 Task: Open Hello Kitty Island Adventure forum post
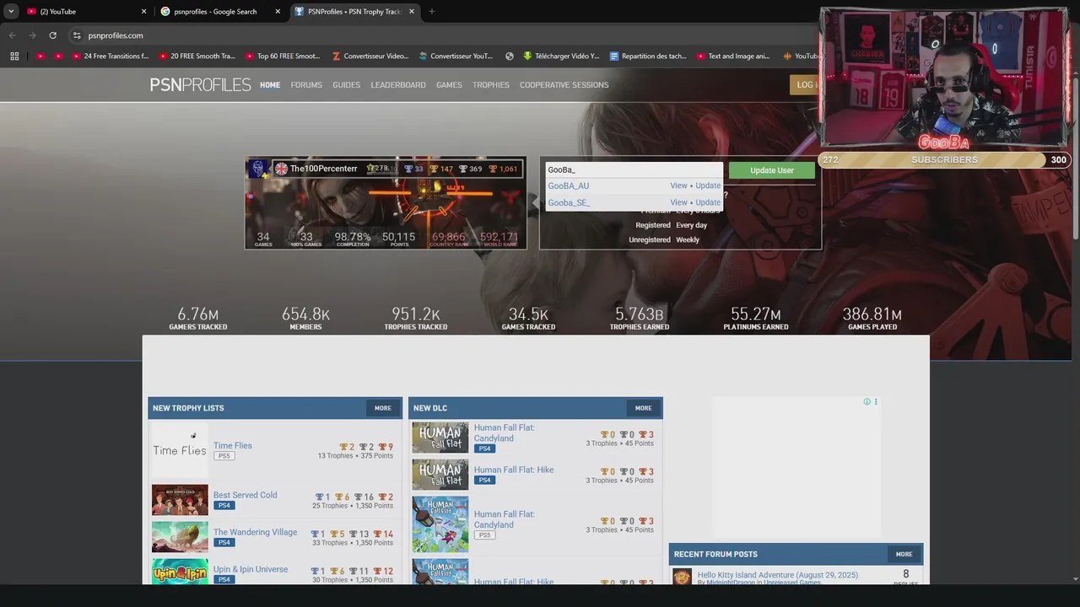pyautogui.click(x=777, y=576)
